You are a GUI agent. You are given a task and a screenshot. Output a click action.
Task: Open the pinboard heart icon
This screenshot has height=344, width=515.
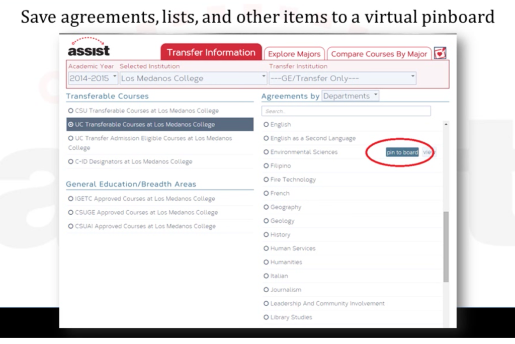440,53
